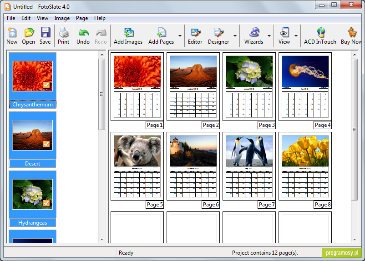Click the Page 4 label
Screen dimensions: 365x261
(323, 125)
